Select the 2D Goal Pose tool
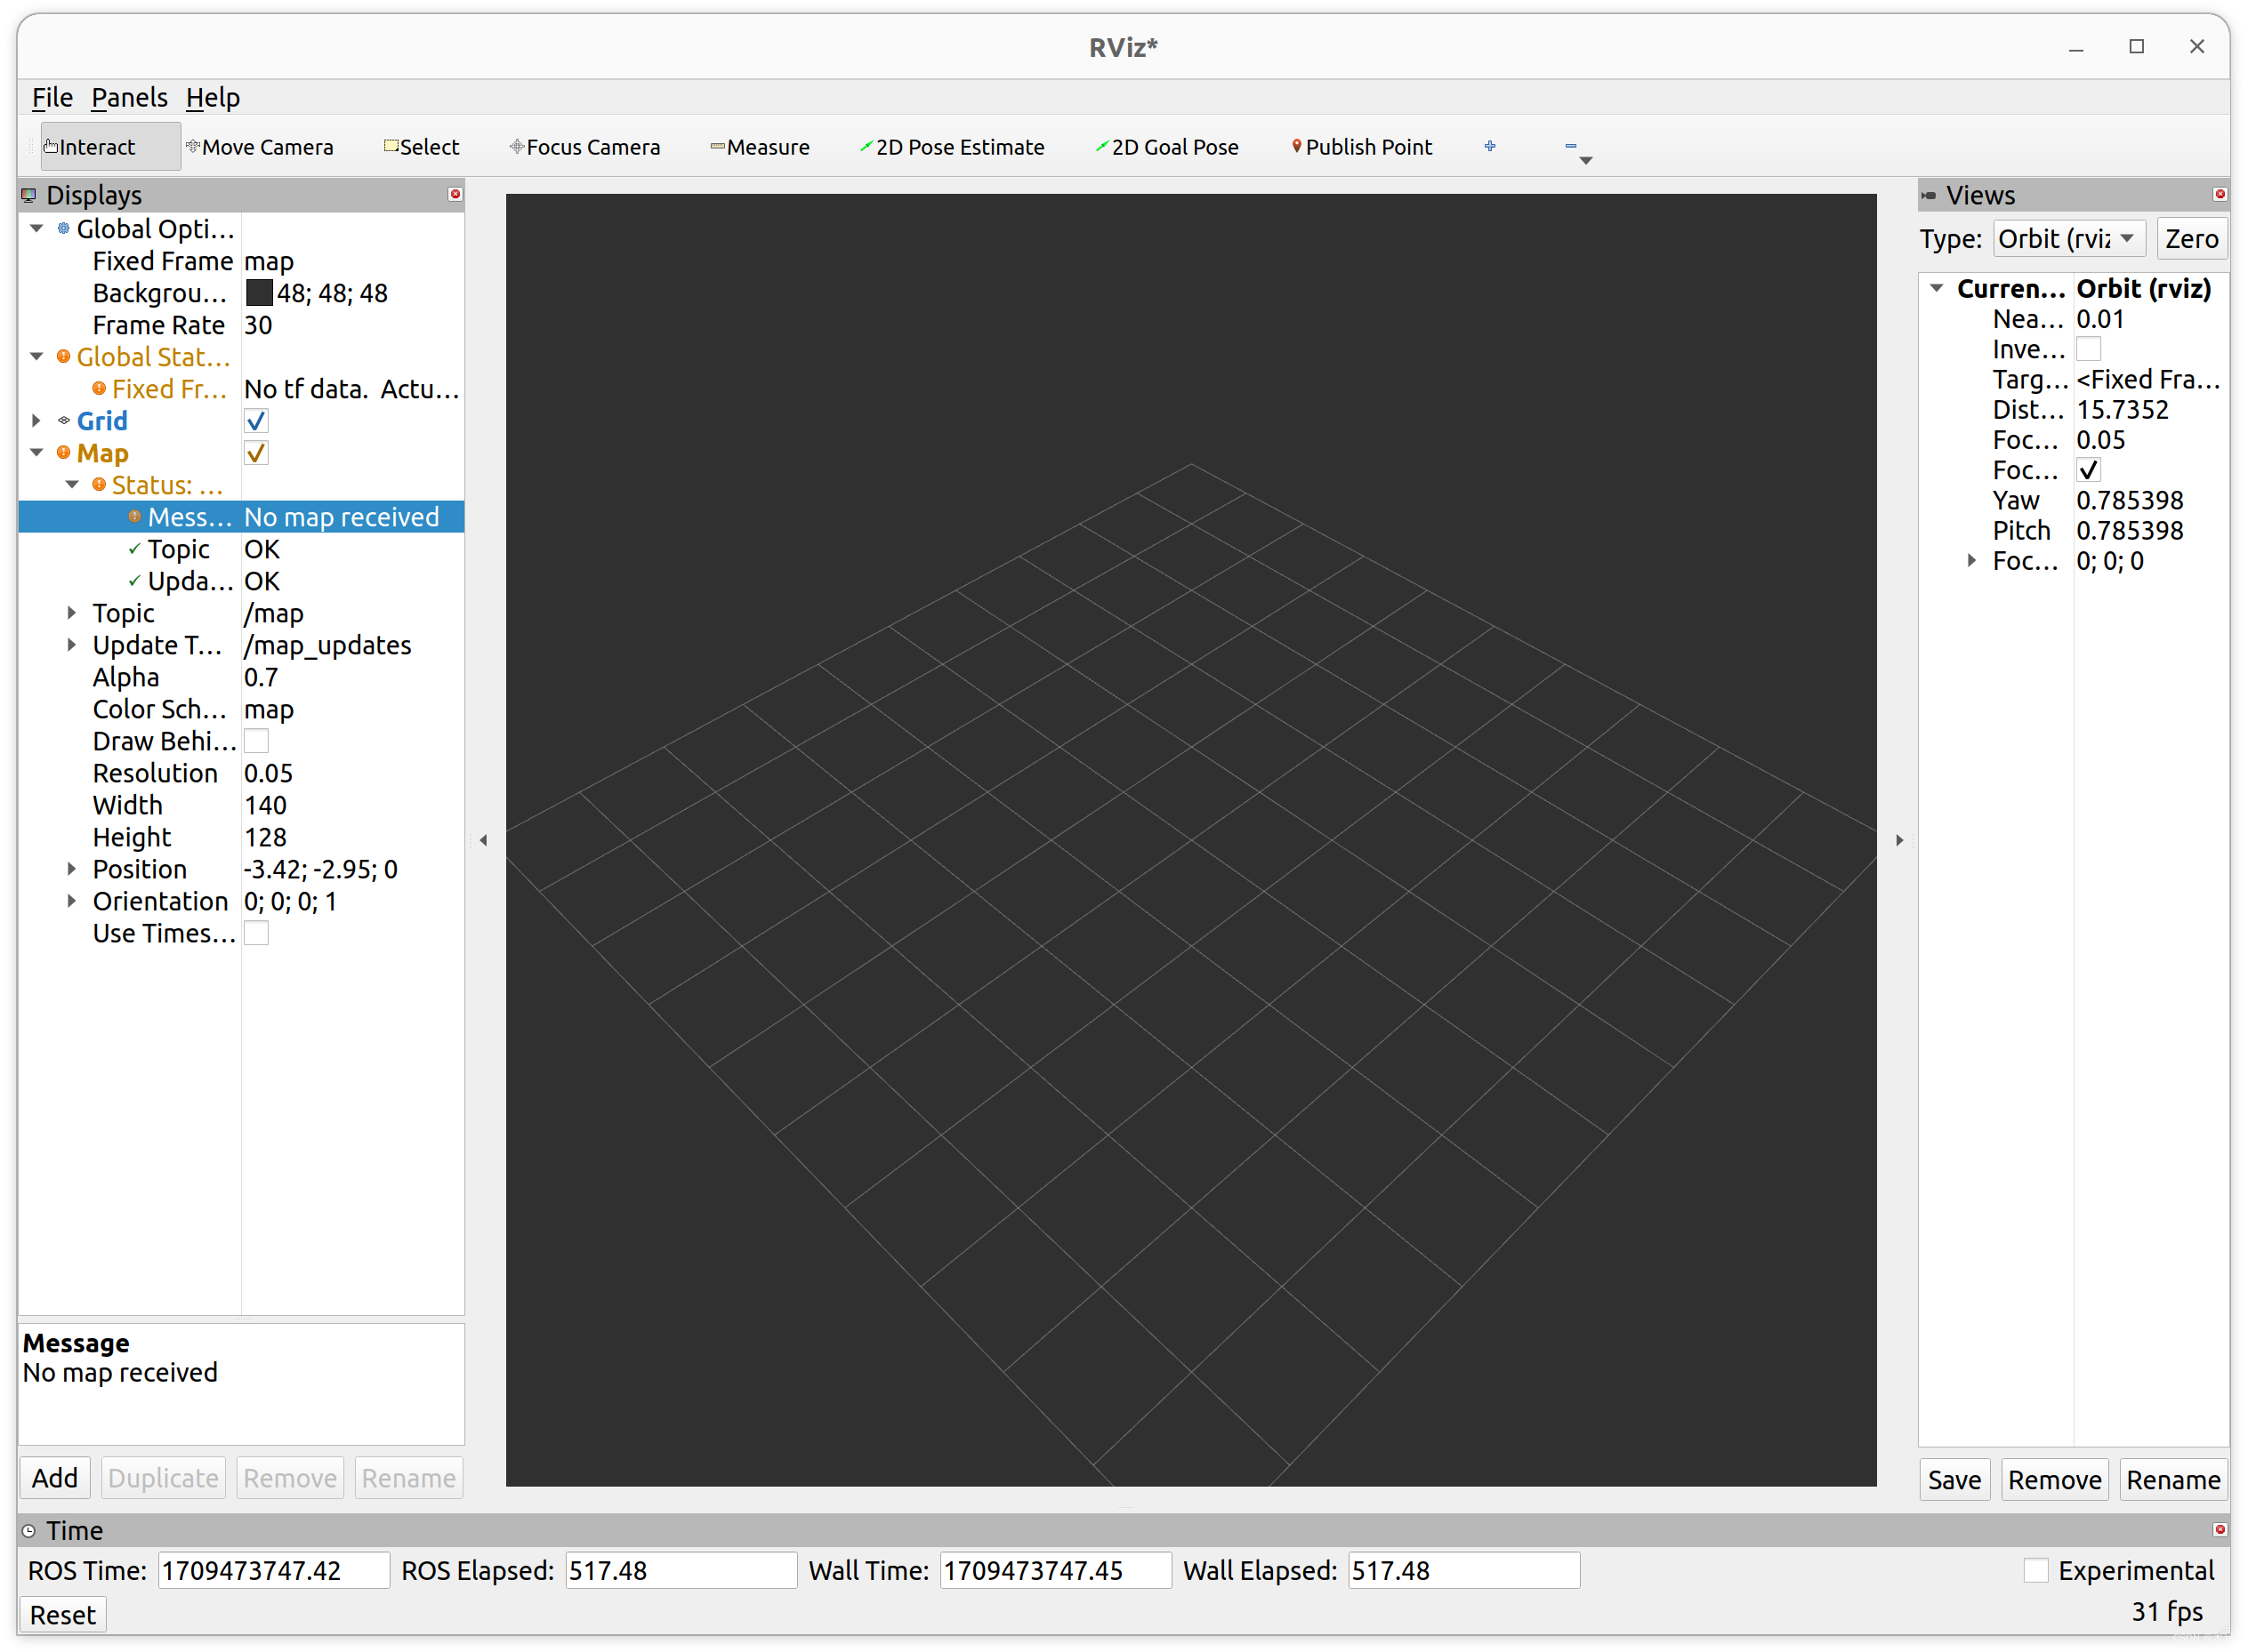The height and width of the screenshot is (1652, 2248). tap(1166, 147)
